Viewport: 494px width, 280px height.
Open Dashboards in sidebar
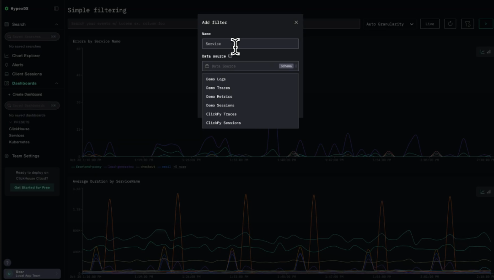24,84
